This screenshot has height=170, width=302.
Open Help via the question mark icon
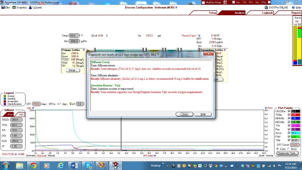[x=293, y=7]
